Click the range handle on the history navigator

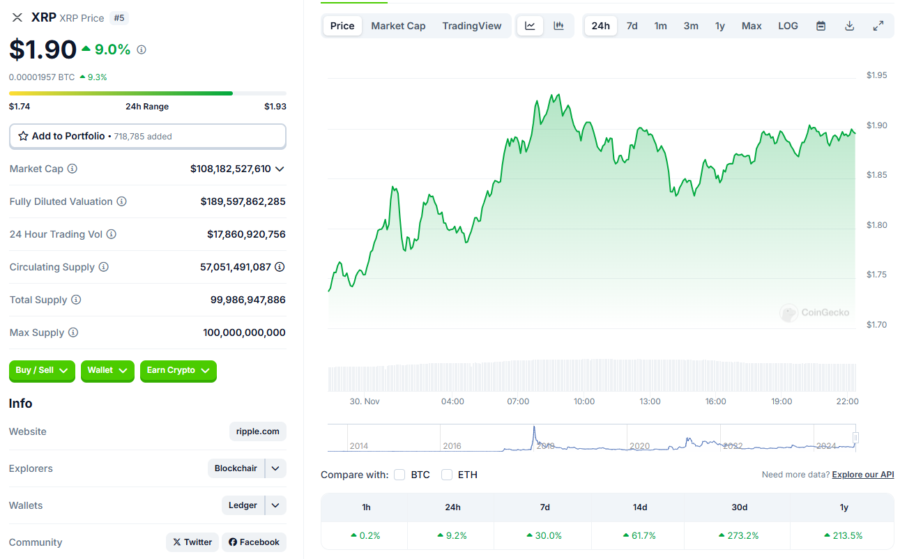point(856,438)
